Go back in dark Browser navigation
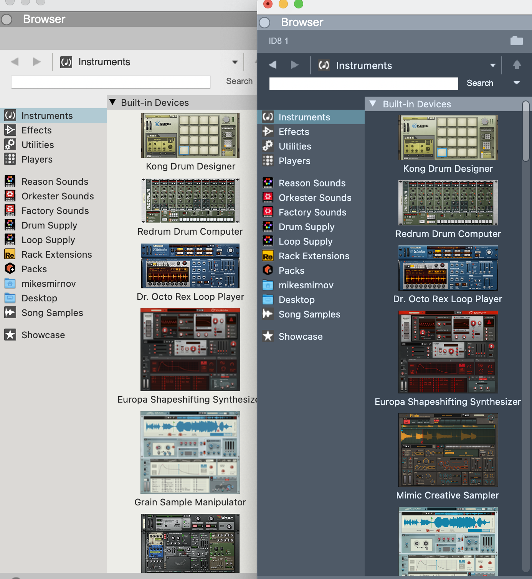The width and height of the screenshot is (532, 579). (x=273, y=65)
